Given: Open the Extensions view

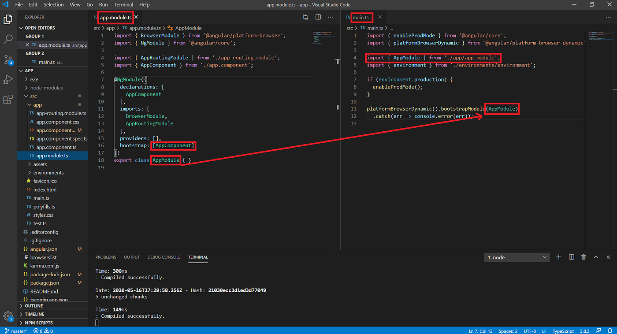Looking at the screenshot, I should pyautogui.click(x=7, y=100).
